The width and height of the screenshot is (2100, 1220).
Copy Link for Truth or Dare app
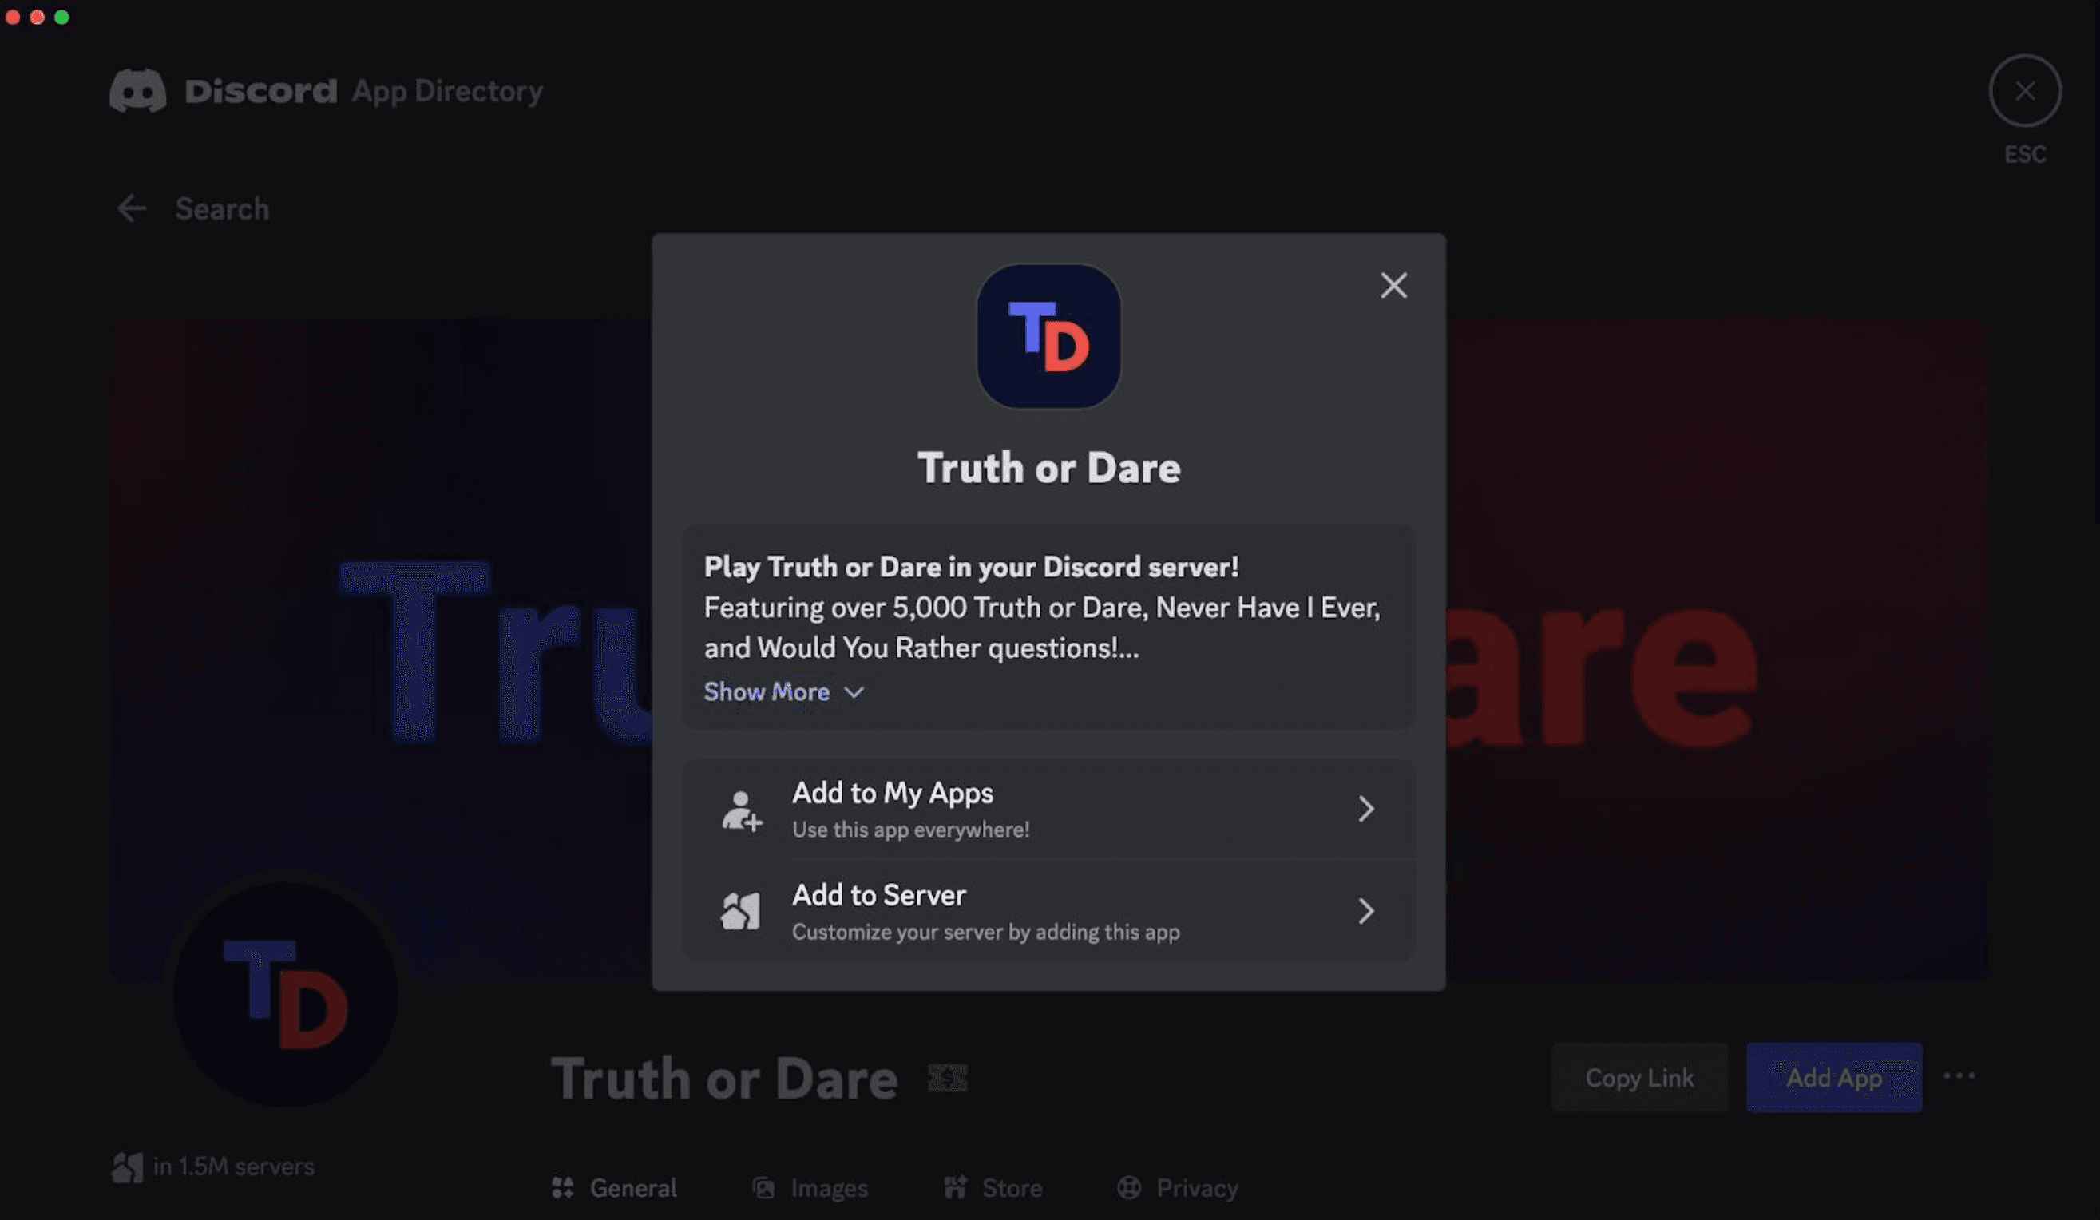pyautogui.click(x=1639, y=1078)
